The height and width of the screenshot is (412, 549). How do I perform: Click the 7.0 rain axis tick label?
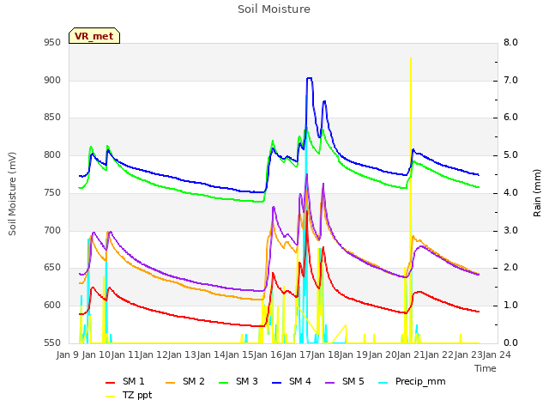(510, 80)
